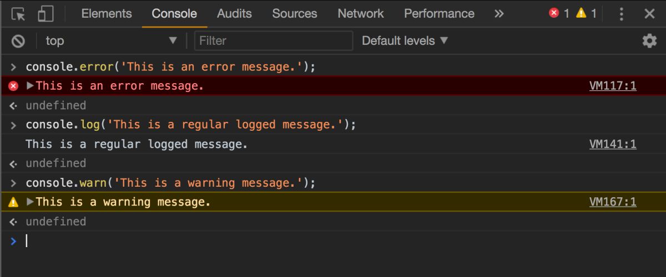The image size is (666, 277).
Task: Click 'This is an error message.' text
Action: (x=120, y=86)
